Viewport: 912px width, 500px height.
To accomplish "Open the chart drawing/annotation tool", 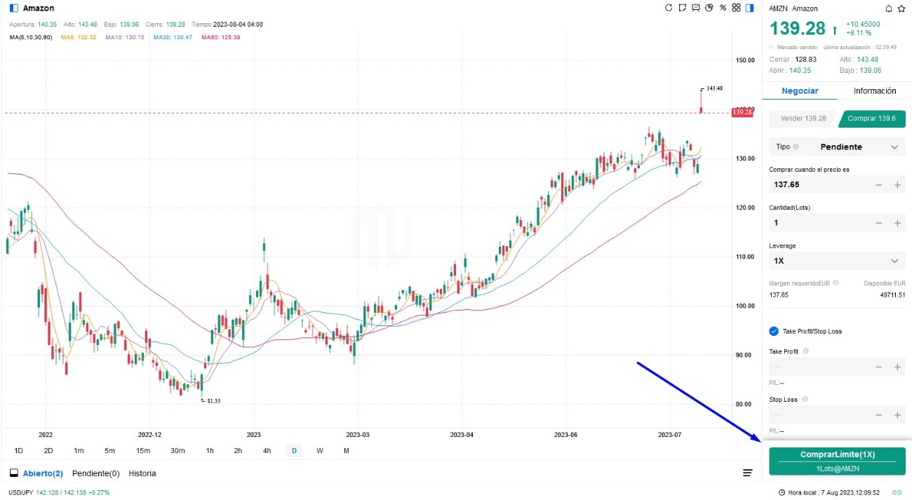I will [682, 8].
